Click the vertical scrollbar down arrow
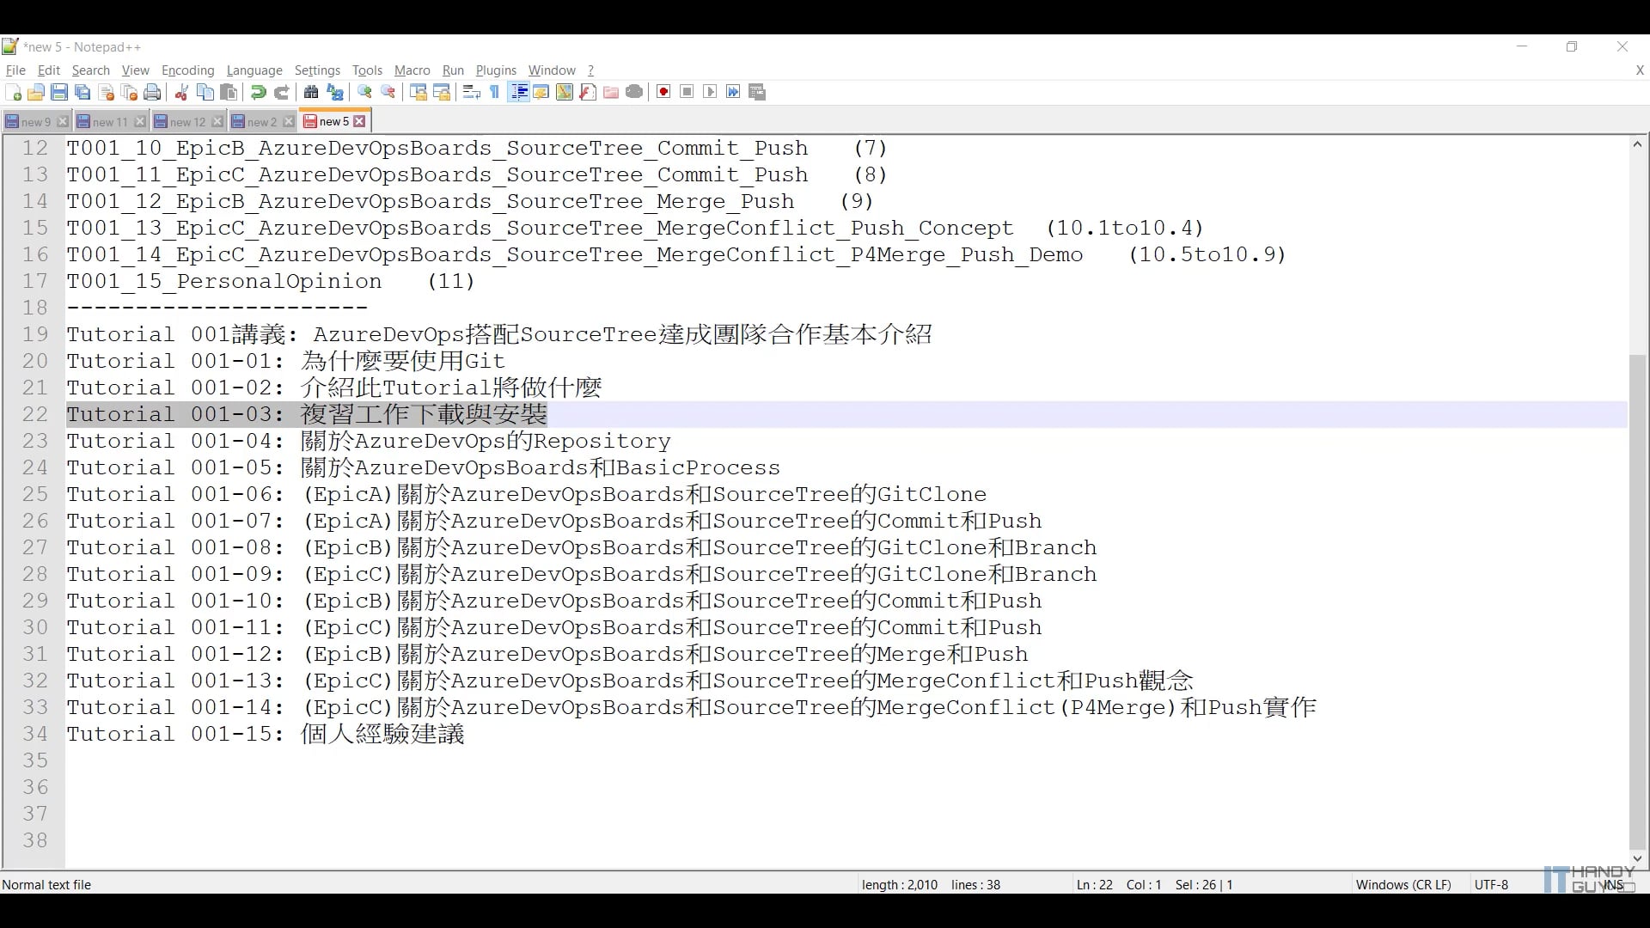Screen dimensions: 1650x928 [1637, 858]
